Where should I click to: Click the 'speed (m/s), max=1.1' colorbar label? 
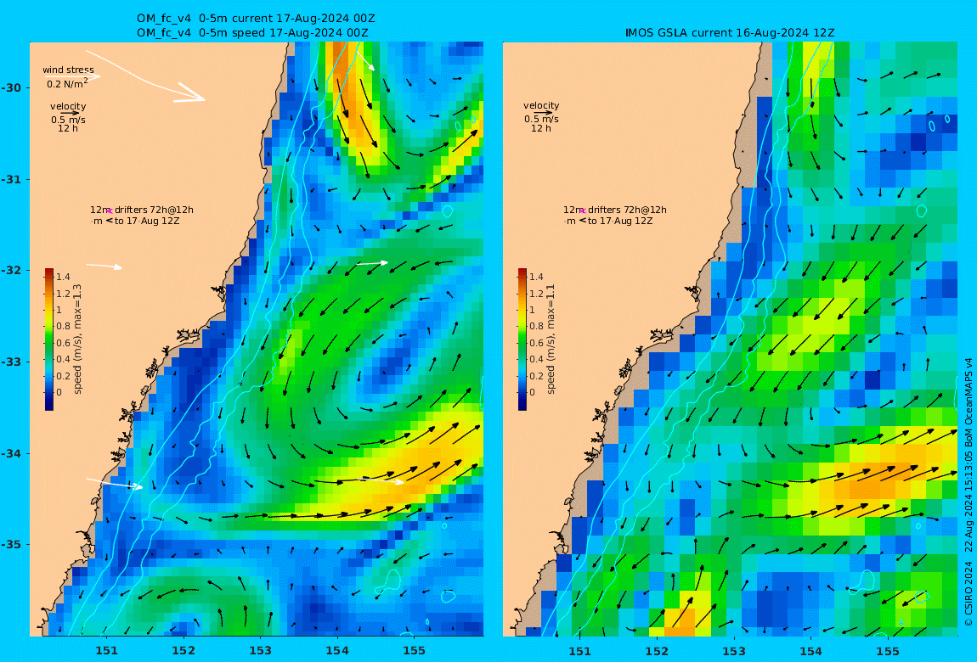[551, 339]
